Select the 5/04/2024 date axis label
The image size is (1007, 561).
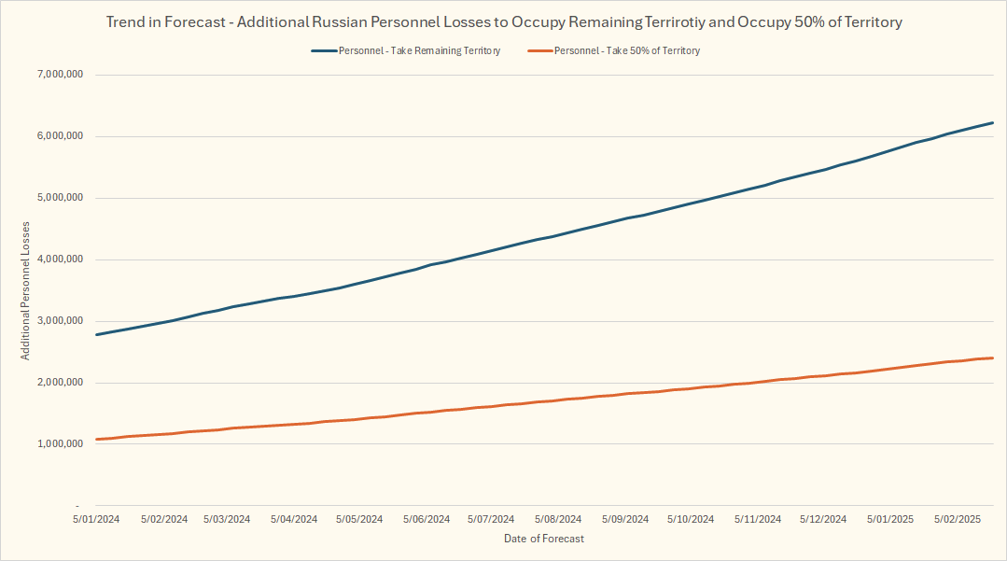click(x=294, y=519)
